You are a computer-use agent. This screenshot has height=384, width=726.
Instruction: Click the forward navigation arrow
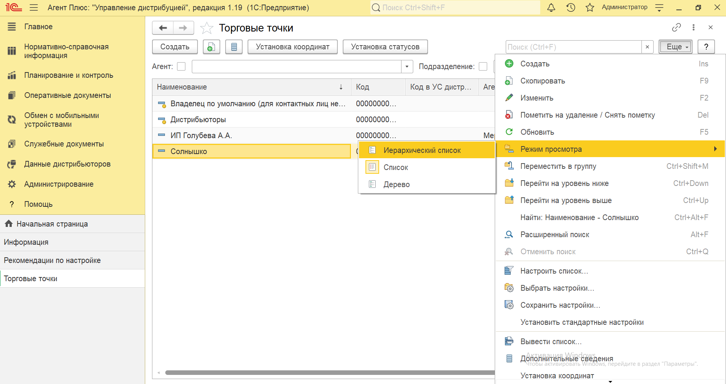[183, 28]
